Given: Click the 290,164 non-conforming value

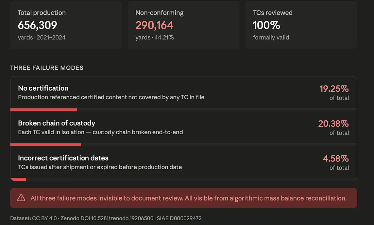Looking at the screenshot, I should pos(154,25).
